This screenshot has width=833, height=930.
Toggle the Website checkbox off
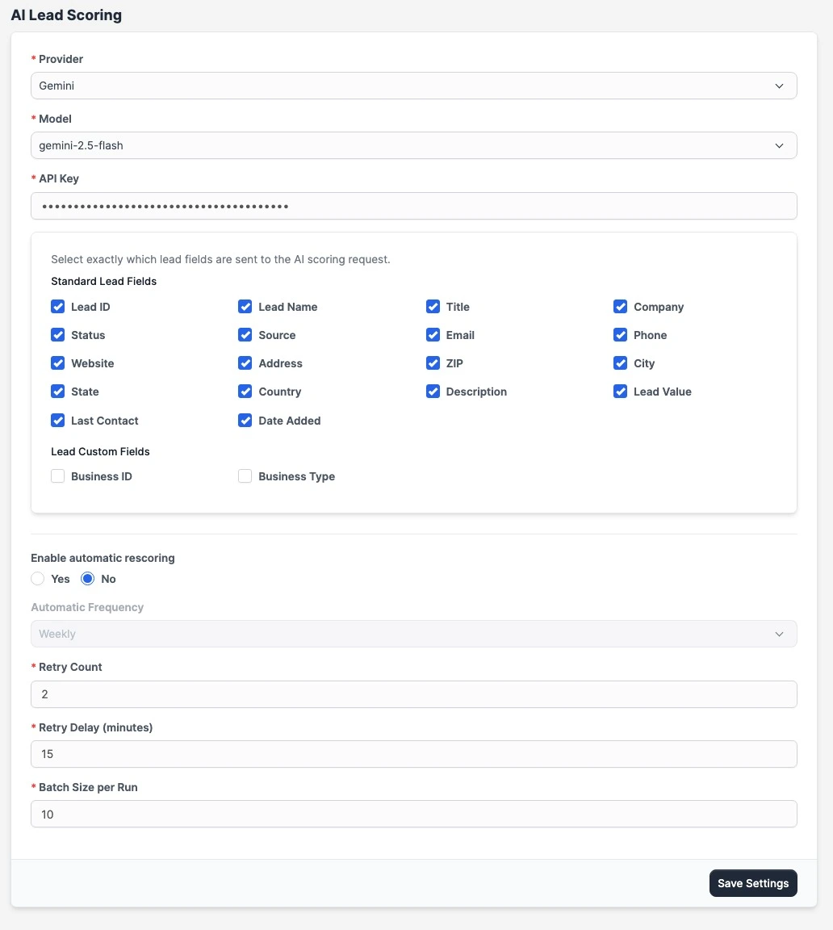[58, 363]
